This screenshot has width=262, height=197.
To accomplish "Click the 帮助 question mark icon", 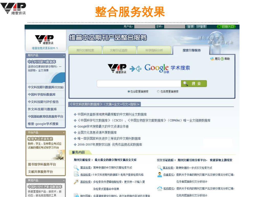I will click(x=222, y=59).
